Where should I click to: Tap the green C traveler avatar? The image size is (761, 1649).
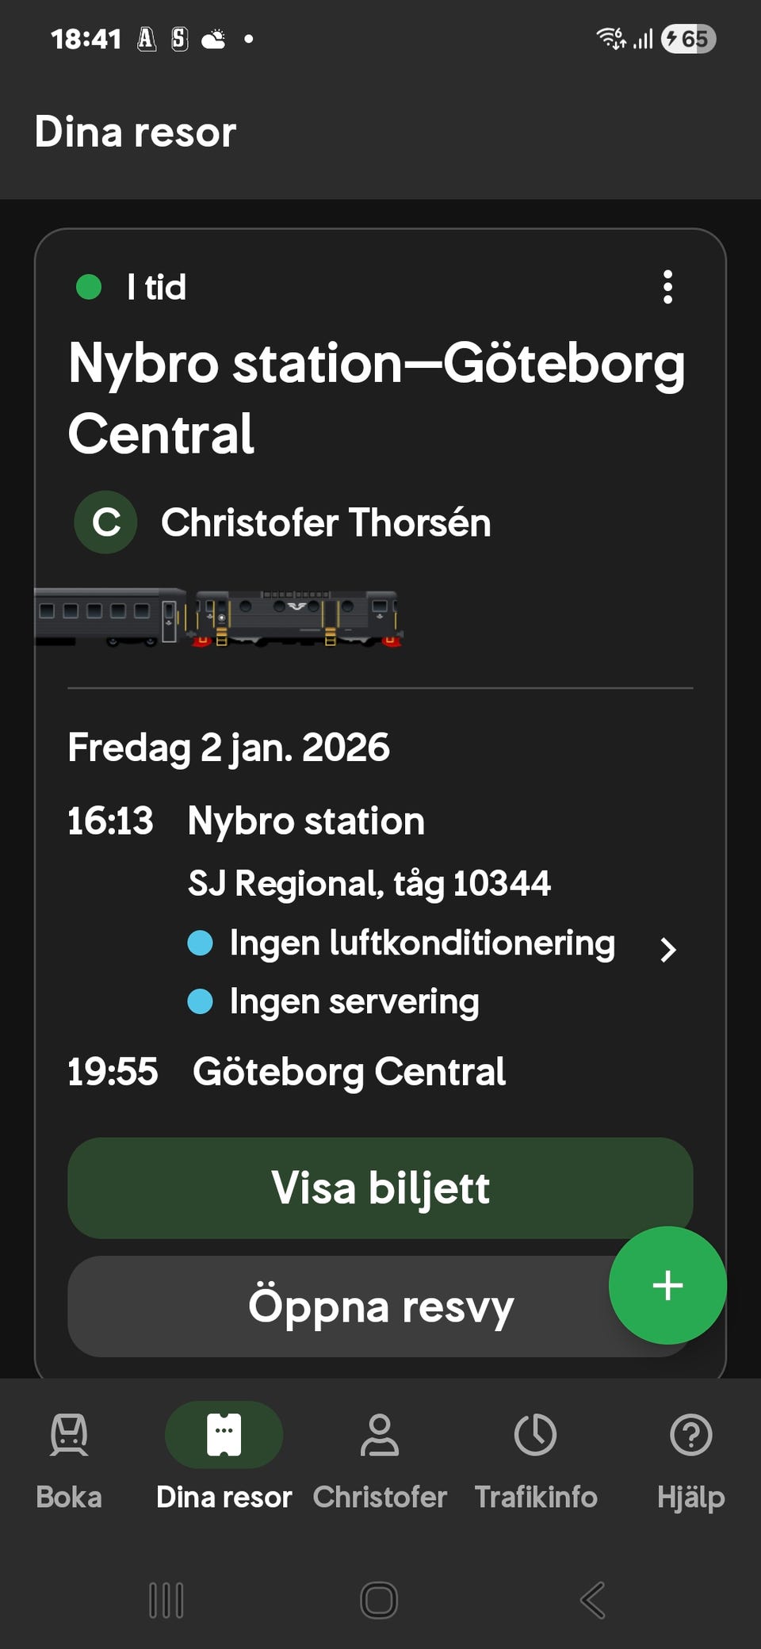(105, 522)
